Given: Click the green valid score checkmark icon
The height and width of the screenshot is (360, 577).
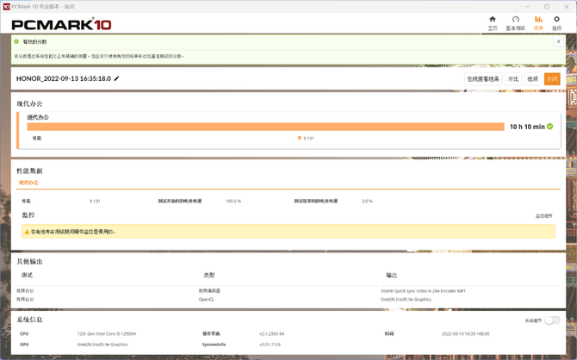Looking at the screenshot, I should point(16,40).
